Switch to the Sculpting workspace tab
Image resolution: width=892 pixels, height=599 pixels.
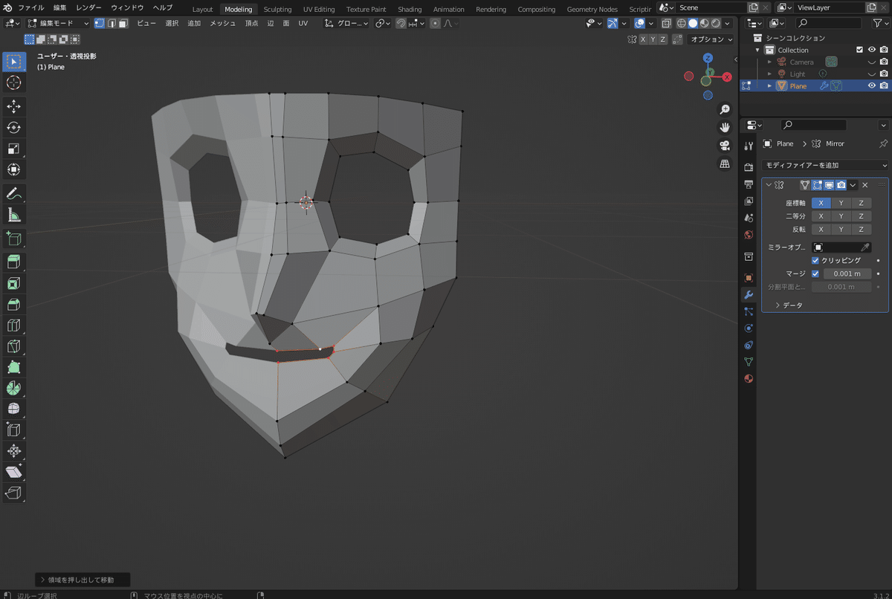(277, 10)
